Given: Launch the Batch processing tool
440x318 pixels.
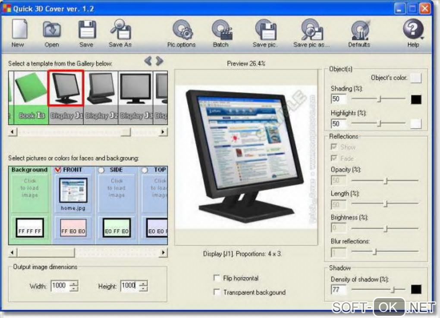Looking at the screenshot, I should (222, 29).
